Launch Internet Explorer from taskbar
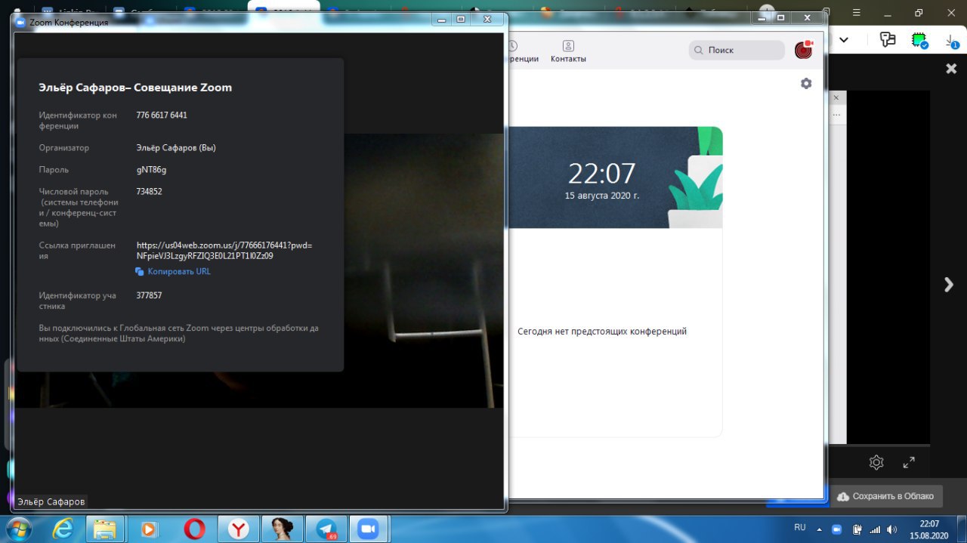 pos(63,529)
